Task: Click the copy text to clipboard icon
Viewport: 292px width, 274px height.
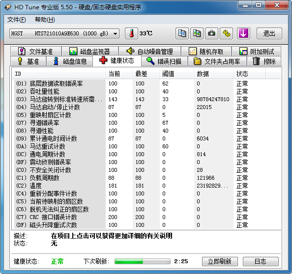Action: coord(182,33)
